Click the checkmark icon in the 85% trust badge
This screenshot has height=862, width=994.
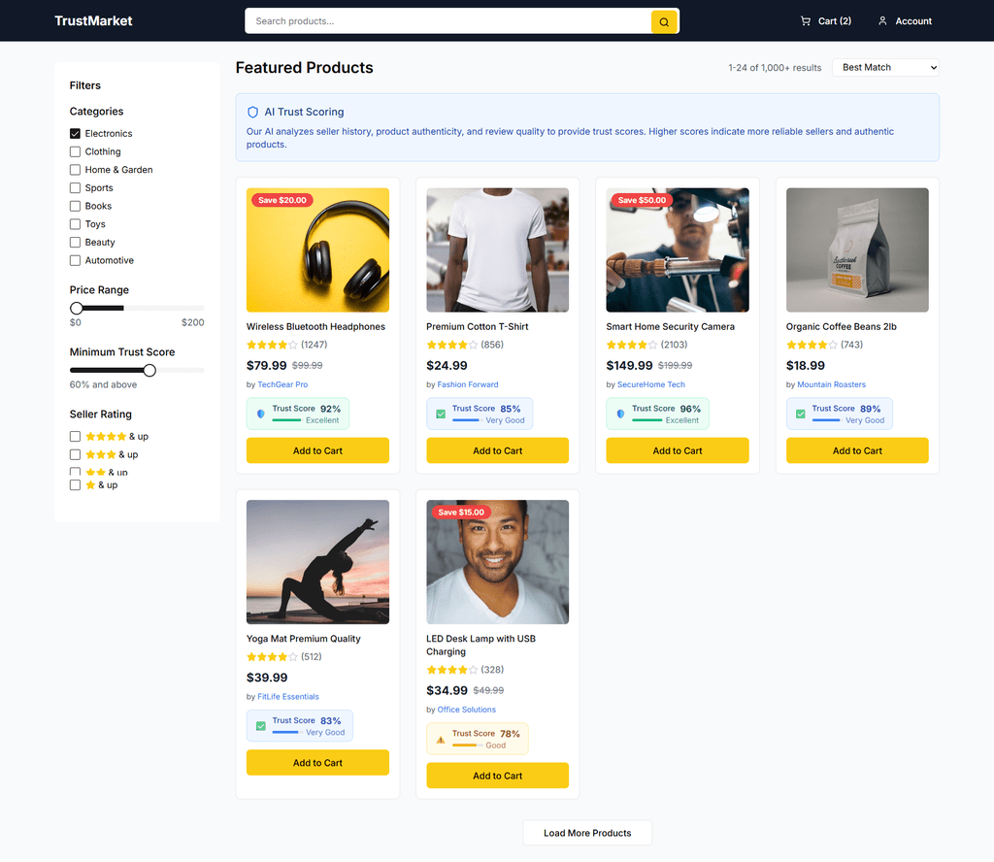[441, 414]
